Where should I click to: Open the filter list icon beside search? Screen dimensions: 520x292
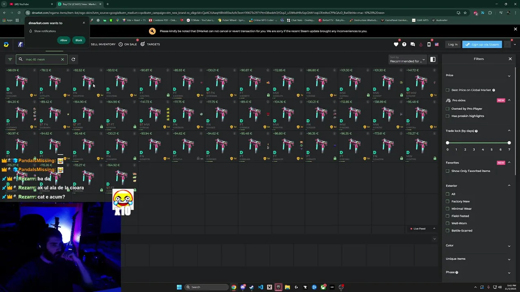pyautogui.click(x=10, y=59)
